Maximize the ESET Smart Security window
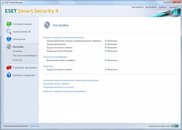This screenshot has height=130, width=182. pyautogui.click(x=170, y=2)
